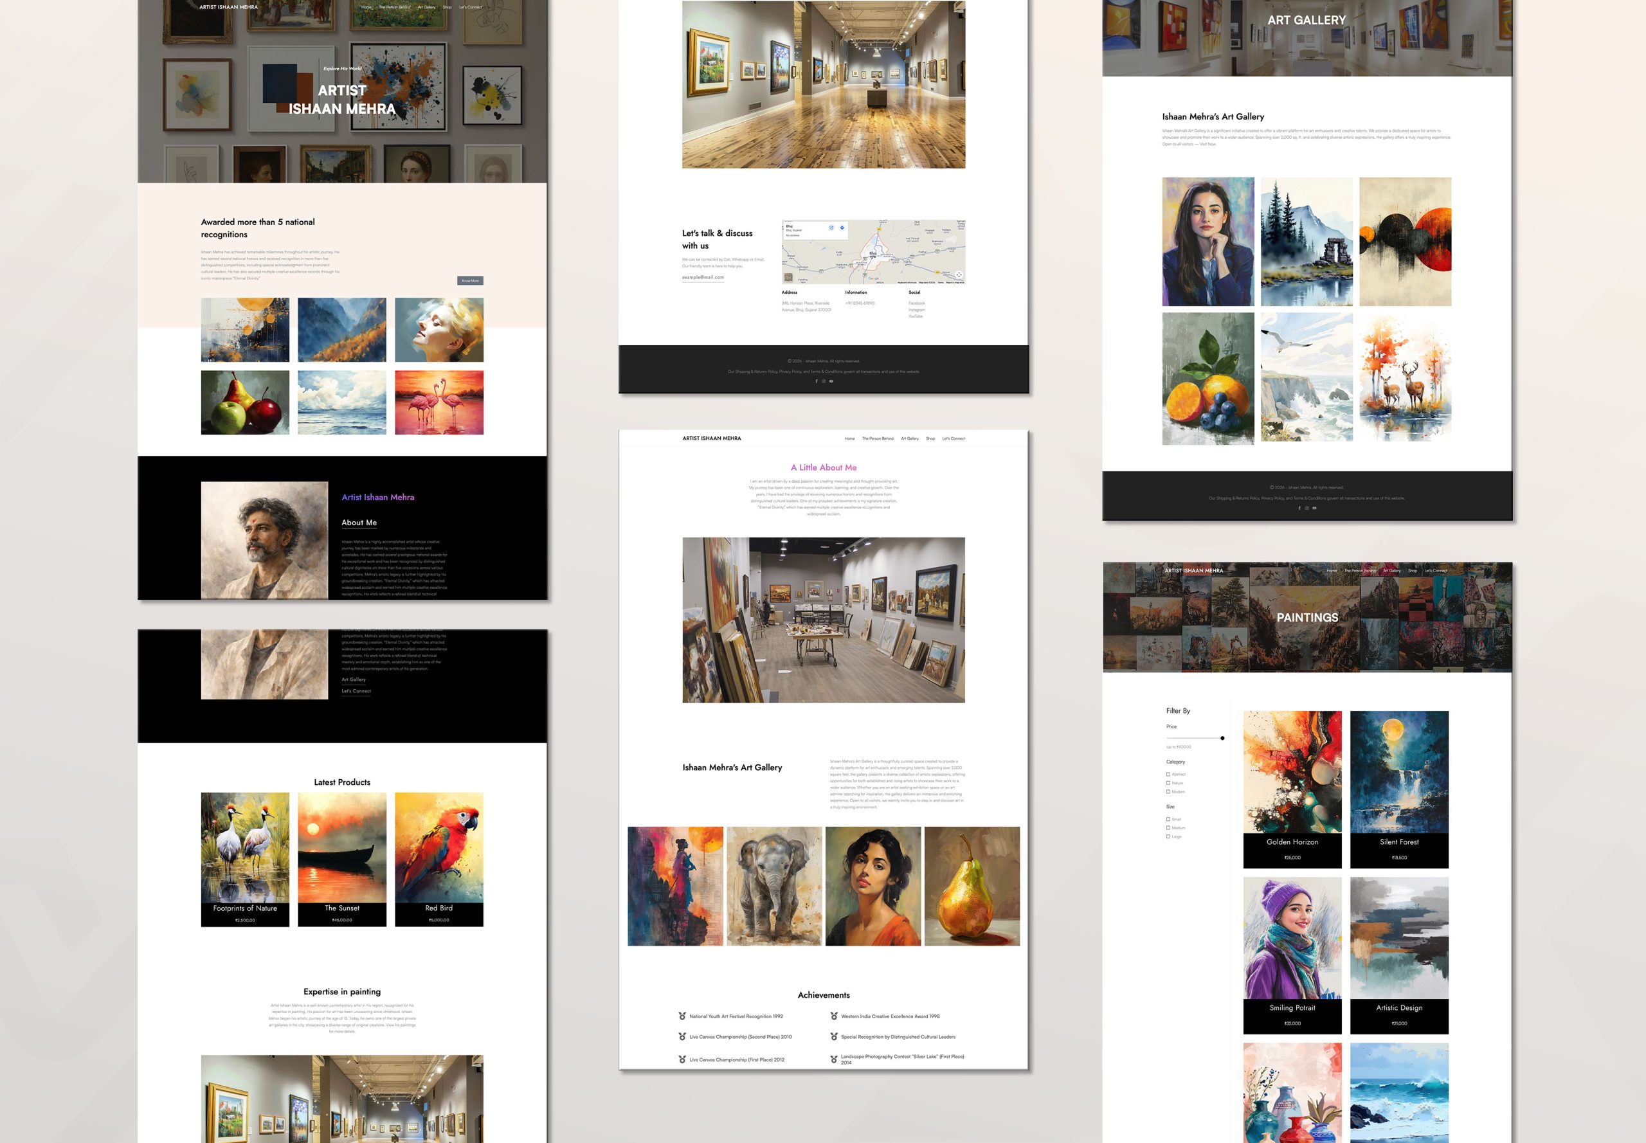Click the Instagram icon in the contact page footer
Screen dimensions: 1646x1143
[824, 381]
